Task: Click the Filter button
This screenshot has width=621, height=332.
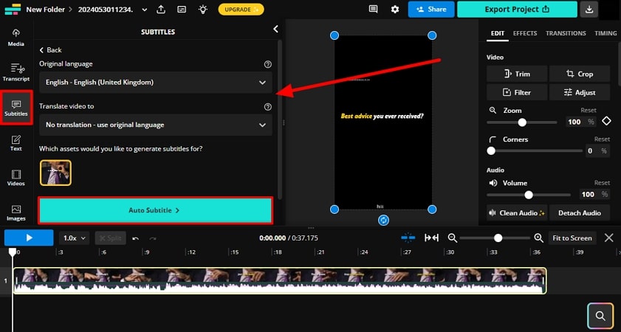Action: (517, 92)
